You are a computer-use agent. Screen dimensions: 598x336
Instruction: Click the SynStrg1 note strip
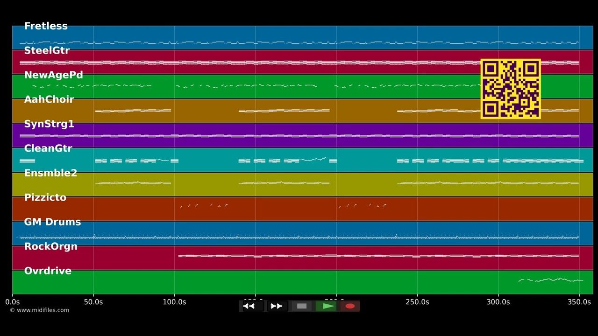tap(299, 136)
